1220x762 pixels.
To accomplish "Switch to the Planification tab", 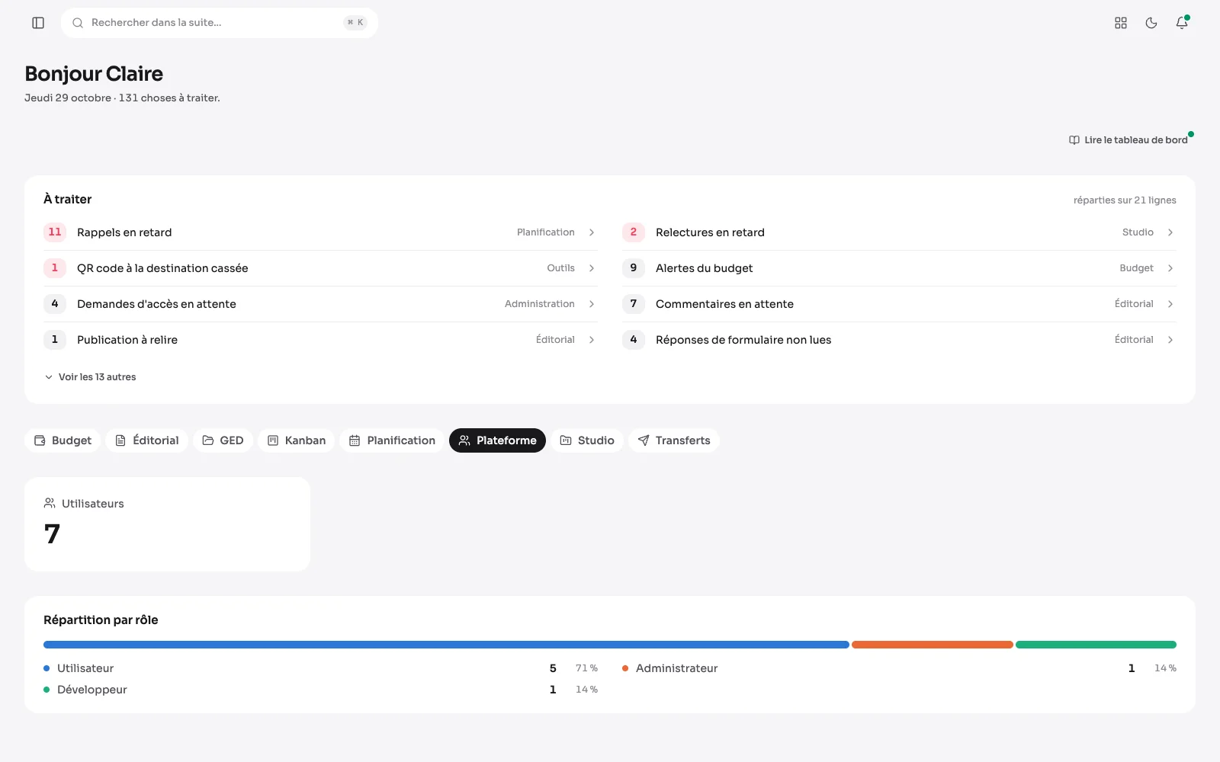I will 392,440.
